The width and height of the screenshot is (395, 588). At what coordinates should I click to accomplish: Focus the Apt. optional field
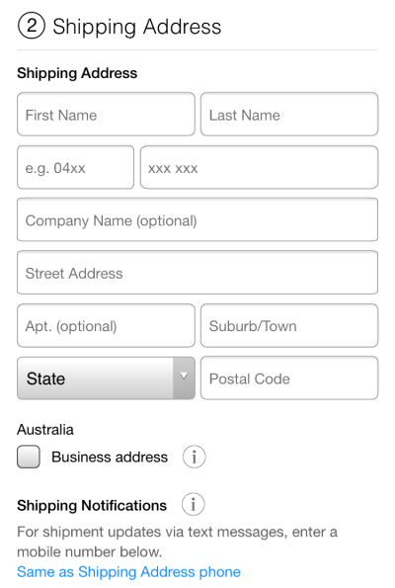pos(106,325)
